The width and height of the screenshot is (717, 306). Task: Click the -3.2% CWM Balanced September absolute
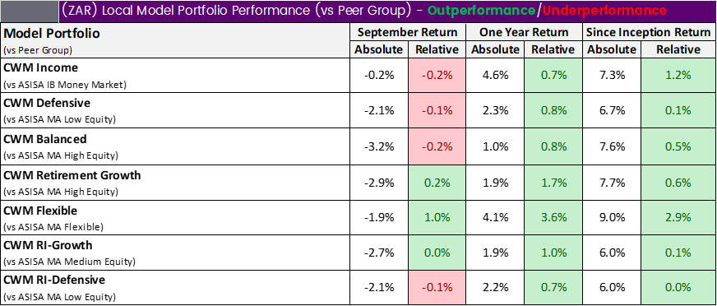point(379,146)
